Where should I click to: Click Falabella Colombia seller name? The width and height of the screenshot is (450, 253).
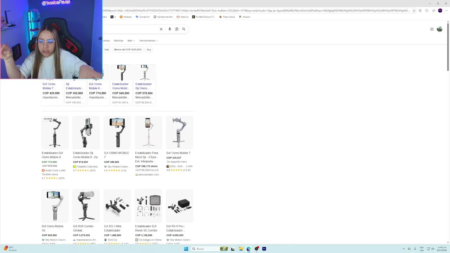pyautogui.click(x=87, y=167)
